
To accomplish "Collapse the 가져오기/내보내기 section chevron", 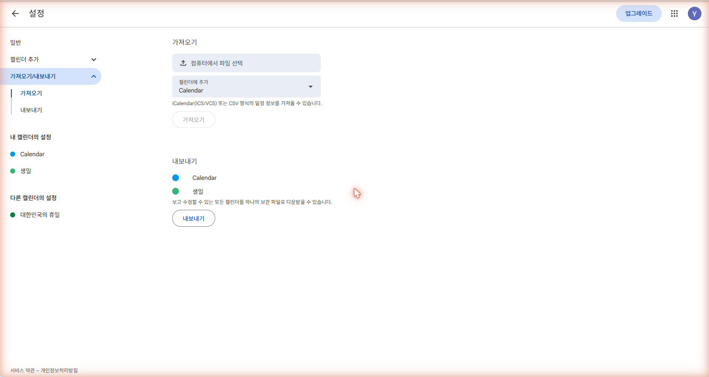I will pos(94,76).
